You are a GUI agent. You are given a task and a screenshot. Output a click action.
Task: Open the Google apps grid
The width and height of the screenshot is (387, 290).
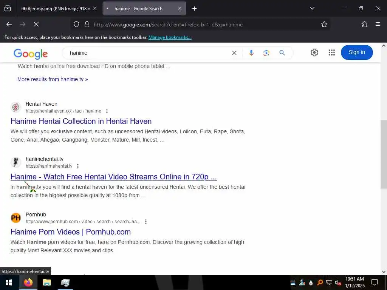point(332,52)
